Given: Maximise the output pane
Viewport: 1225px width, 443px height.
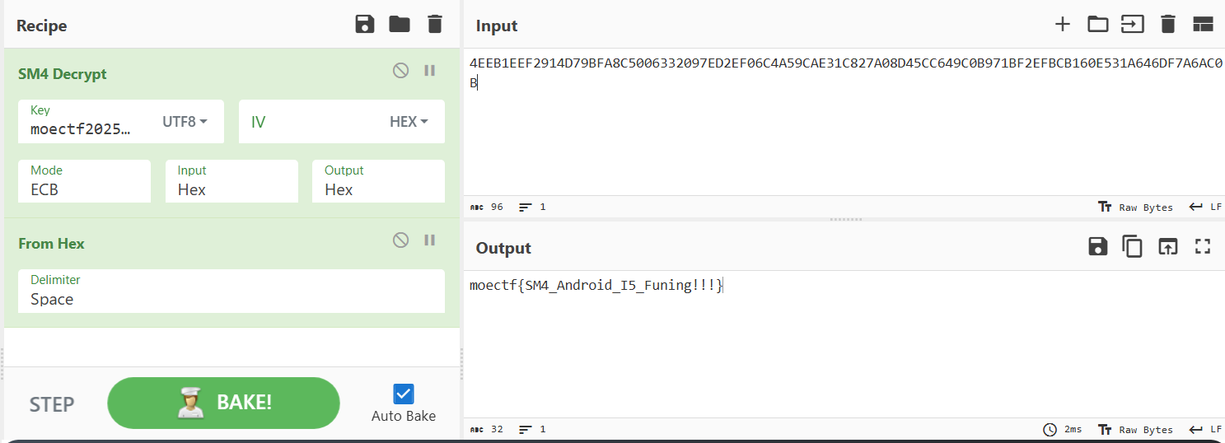Looking at the screenshot, I should tap(1203, 246).
